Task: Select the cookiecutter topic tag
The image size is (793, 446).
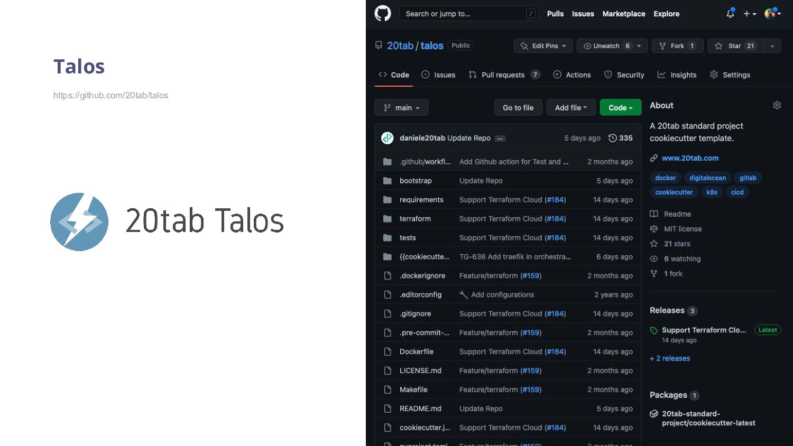Action: (x=674, y=192)
